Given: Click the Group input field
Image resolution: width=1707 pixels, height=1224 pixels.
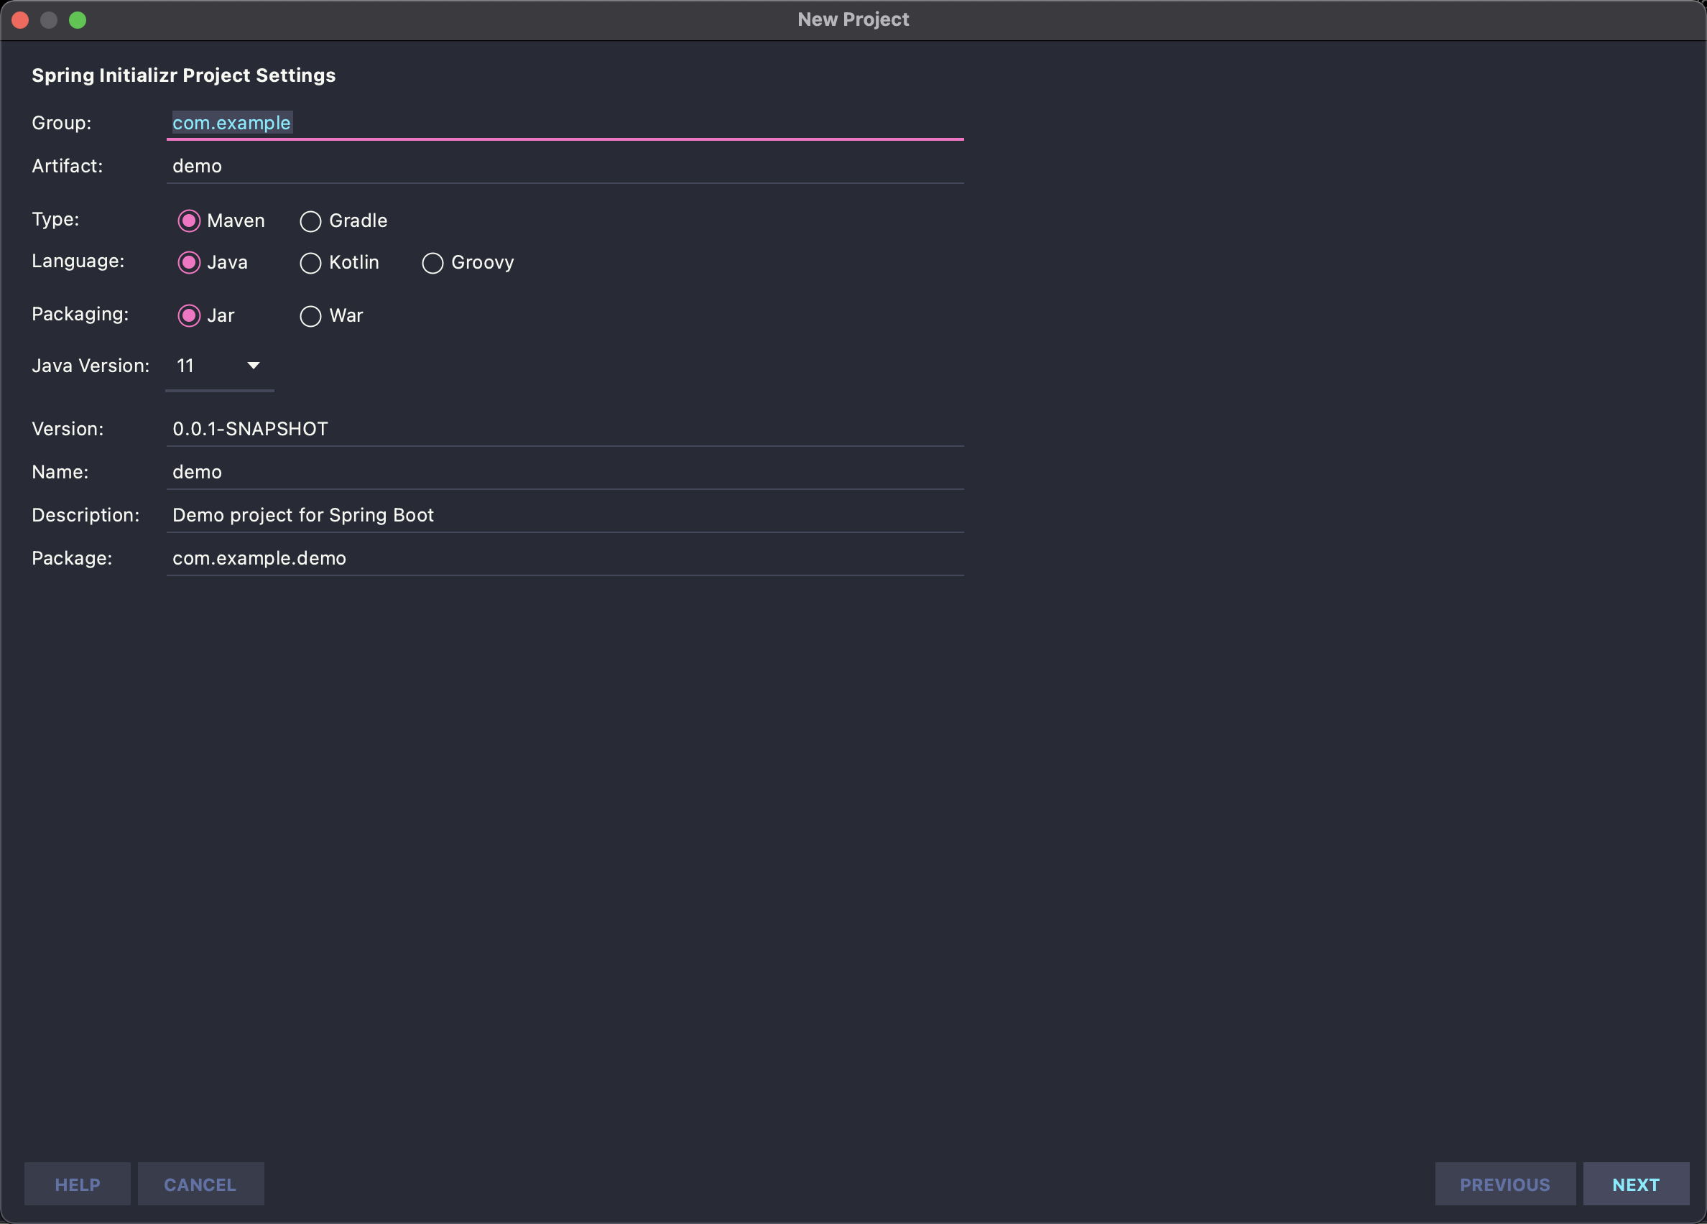Looking at the screenshot, I should (x=565, y=123).
